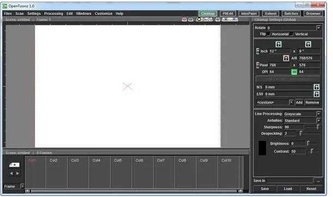This screenshot has height=197, width=333.
Task: Click the horizontal DPI field showing 64
Action: pos(280,72)
